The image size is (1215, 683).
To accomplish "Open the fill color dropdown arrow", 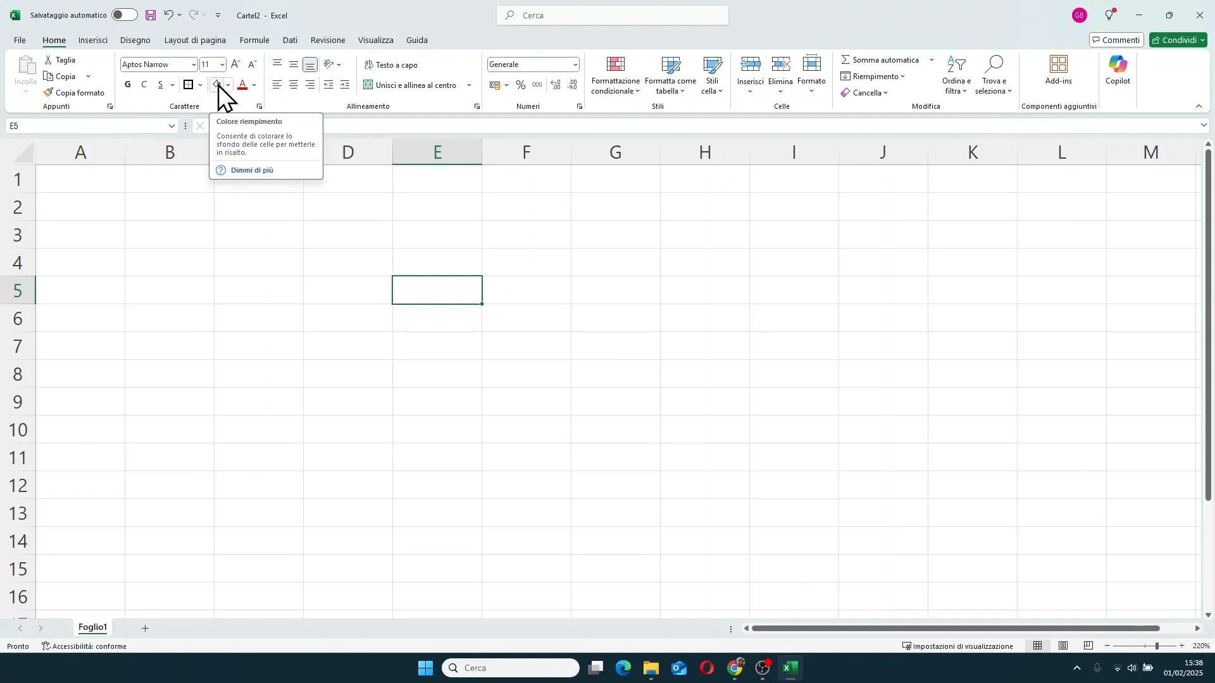I will (x=228, y=85).
